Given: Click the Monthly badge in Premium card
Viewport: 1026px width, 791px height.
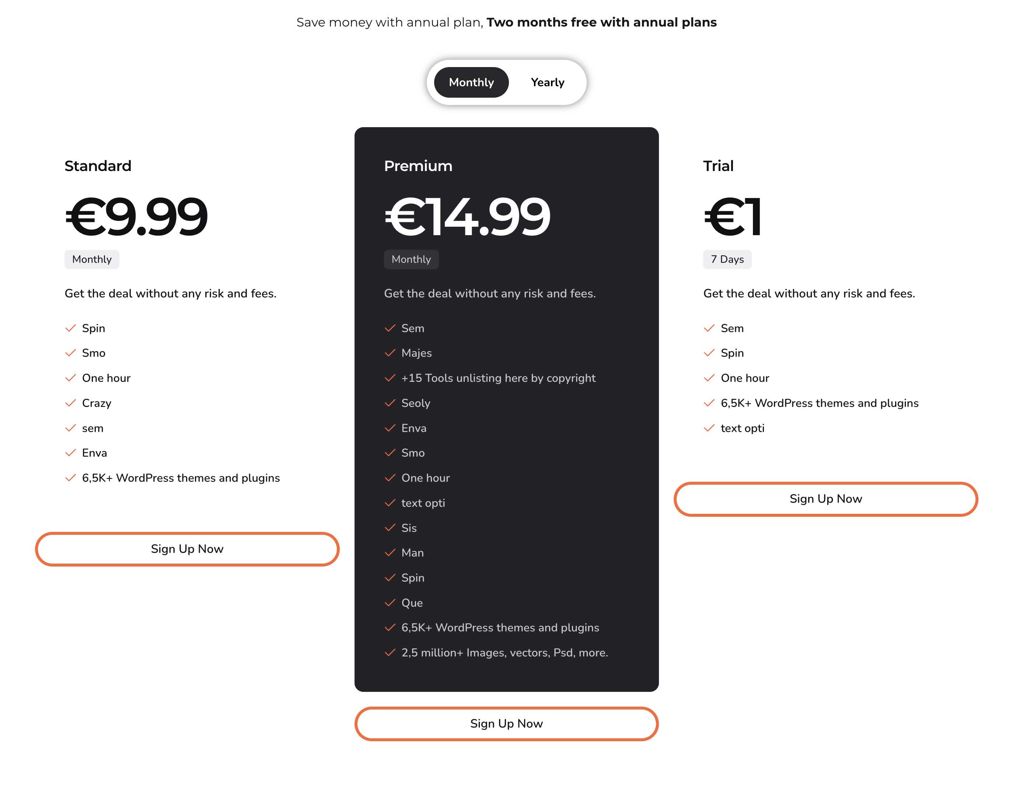Looking at the screenshot, I should click(412, 259).
